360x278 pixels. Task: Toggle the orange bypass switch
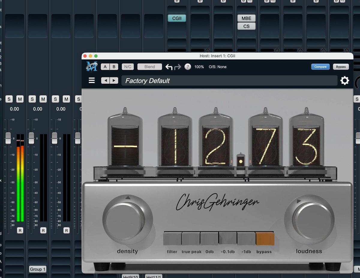(x=265, y=239)
